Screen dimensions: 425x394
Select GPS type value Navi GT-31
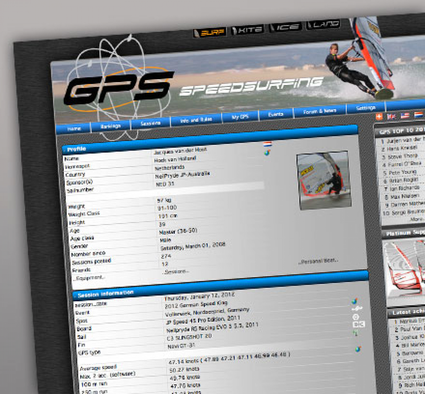181,346
